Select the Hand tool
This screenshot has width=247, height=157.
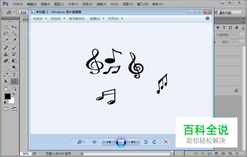pyautogui.click(x=6, y=89)
